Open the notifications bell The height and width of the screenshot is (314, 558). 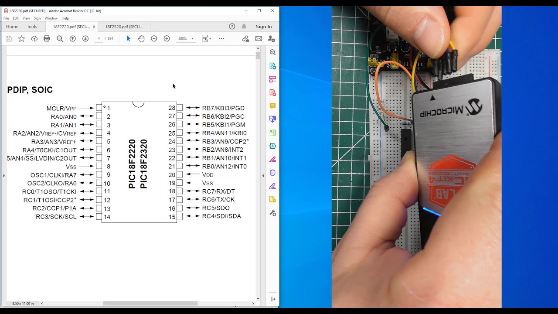pos(244,27)
